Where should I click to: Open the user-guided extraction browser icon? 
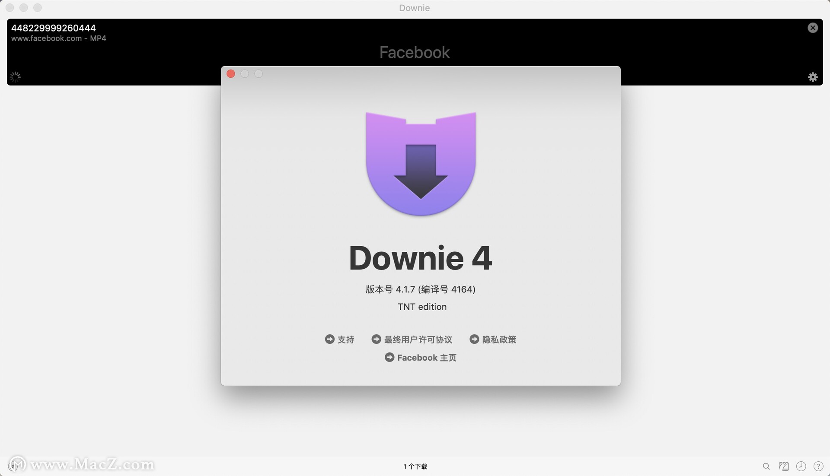[x=783, y=466]
